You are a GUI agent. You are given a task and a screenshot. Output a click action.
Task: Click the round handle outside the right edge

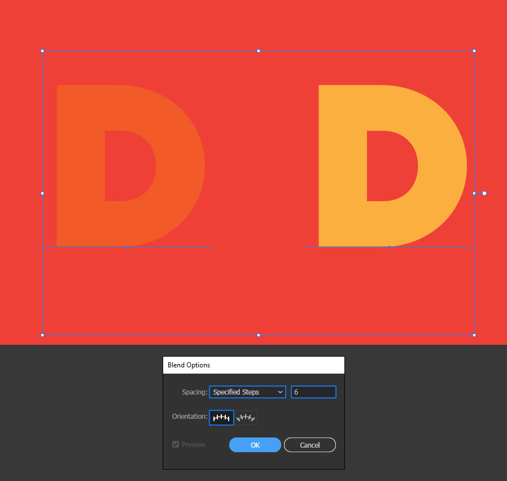click(x=484, y=193)
